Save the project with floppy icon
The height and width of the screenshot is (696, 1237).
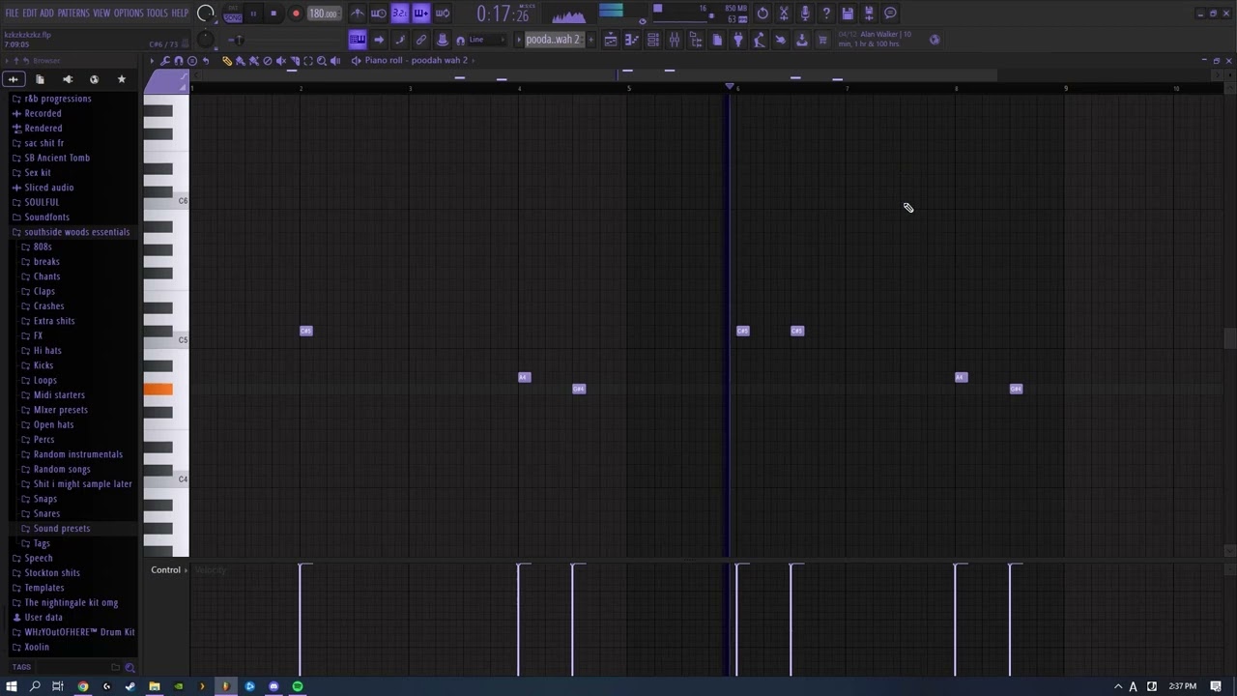848,14
